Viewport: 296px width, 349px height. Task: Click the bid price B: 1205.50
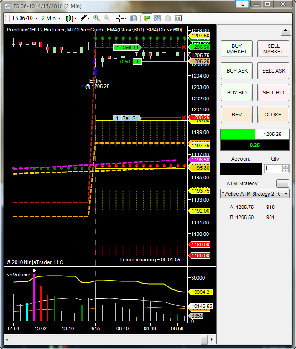242,217
